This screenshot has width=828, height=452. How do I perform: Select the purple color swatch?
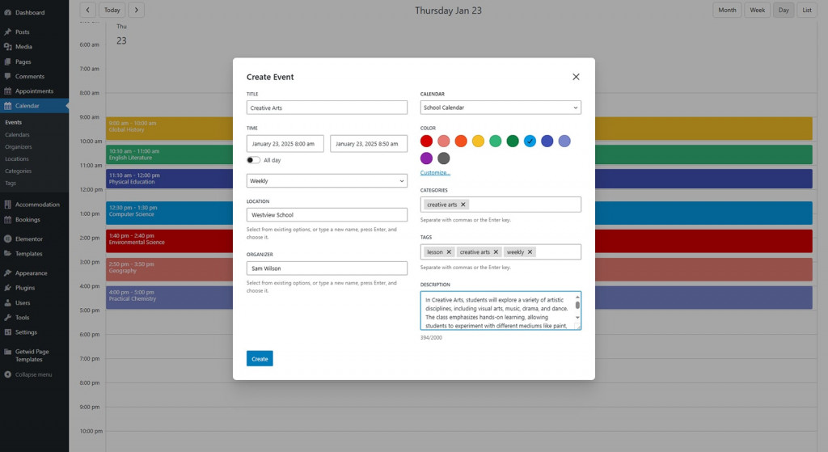pyautogui.click(x=427, y=158)
